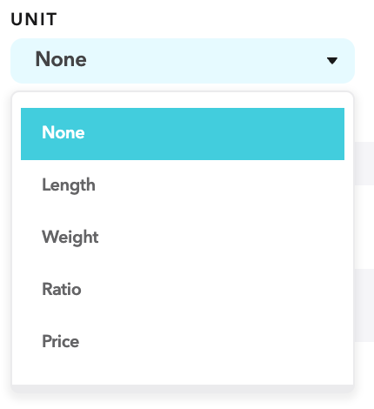Set unit type to Price
Viewport: 374px width, 409px height.
(183, 341)
